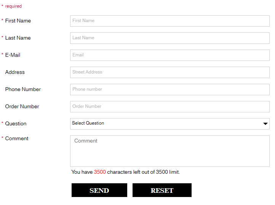Click the Street Address field
Screen dimensions: 275x205
click(170, 72)
